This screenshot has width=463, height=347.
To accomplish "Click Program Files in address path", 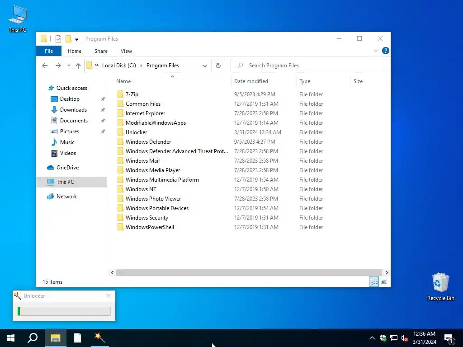I will click(163, 66).
